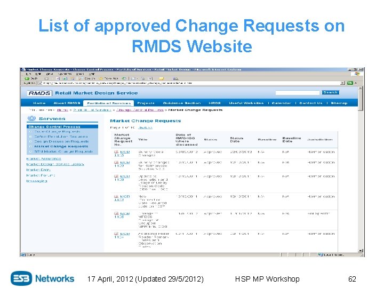This screenshot has height=288, width=384.
Task: Go to the Next page link
Action: [145, 127]
